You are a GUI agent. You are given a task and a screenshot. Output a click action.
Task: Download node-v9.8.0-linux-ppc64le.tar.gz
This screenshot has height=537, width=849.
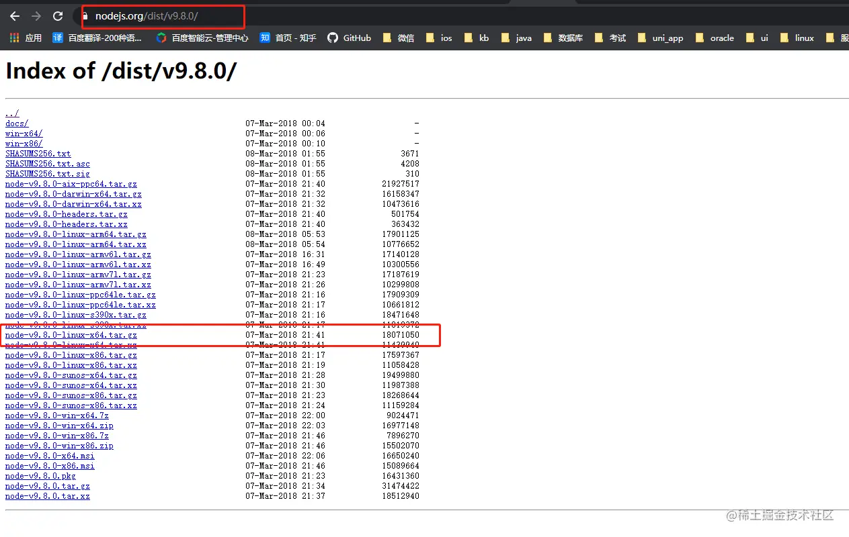pyautogui.click(x=81, y=295)
